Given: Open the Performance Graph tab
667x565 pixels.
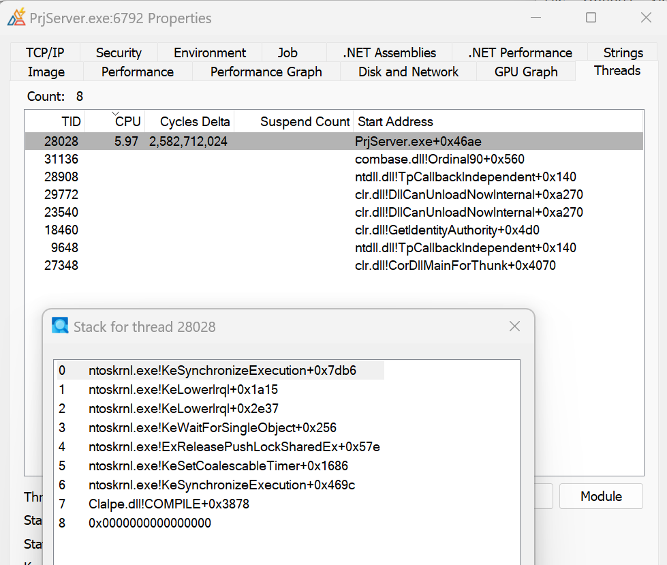Looking at the screenshot, I should [x=266, y=72].
